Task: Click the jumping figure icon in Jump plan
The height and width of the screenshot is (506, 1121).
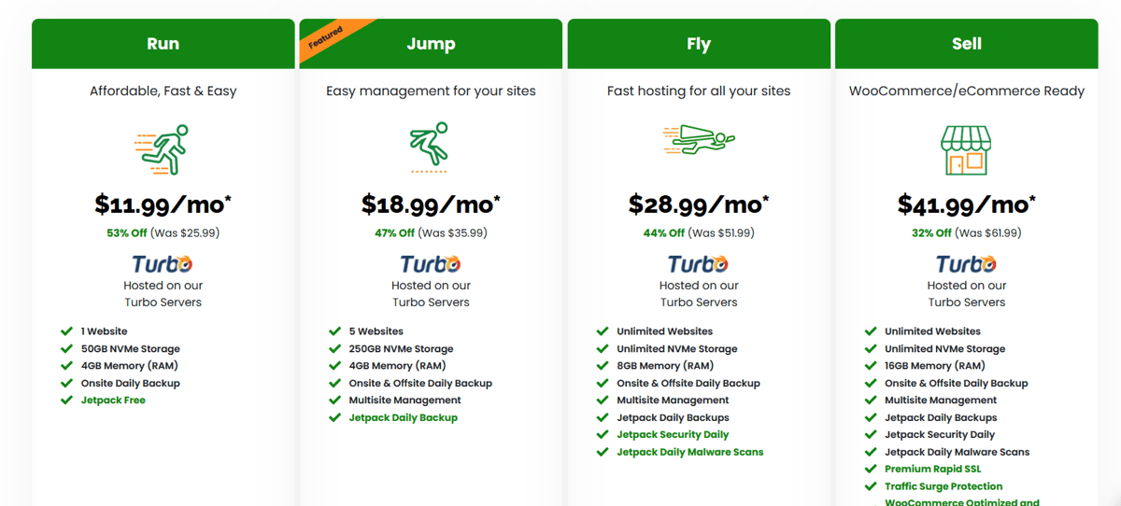Action: point(430,148)
